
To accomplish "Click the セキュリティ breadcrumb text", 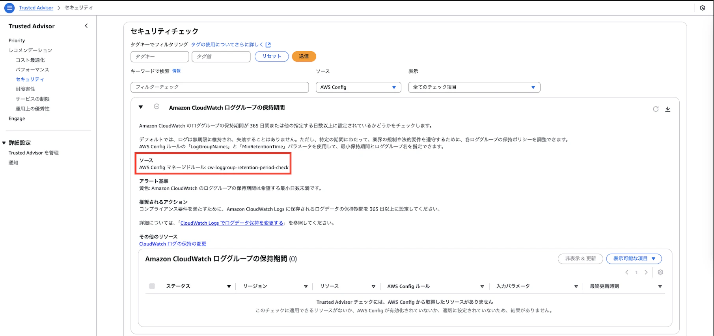I will [x=78, y=8].
